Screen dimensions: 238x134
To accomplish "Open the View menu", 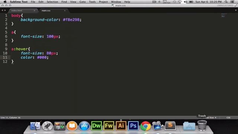I will tap(73, 2).
